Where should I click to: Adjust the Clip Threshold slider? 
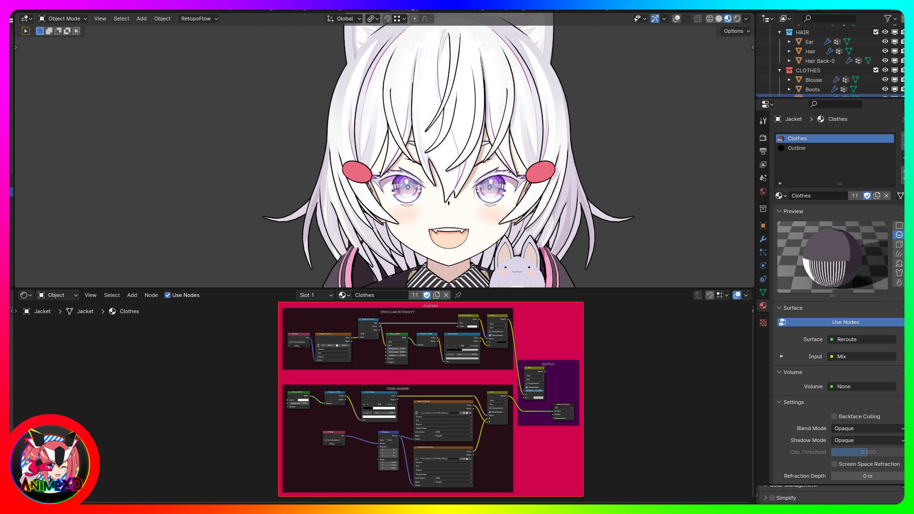pyautogui.click(x=867, y=452)
